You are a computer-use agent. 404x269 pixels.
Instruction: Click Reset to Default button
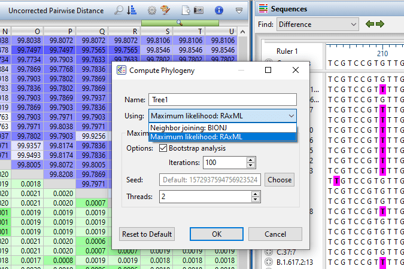tap(147, 234)
